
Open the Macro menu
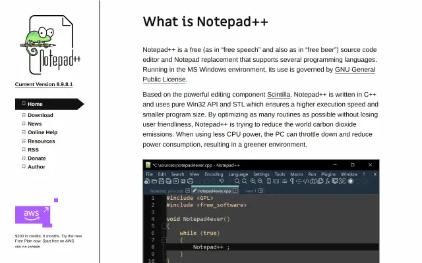[297, 174]
